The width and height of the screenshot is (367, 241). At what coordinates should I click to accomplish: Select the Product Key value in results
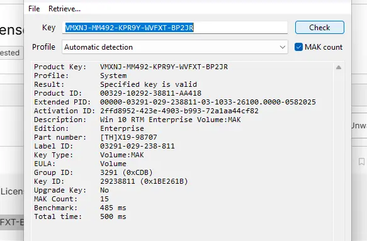[x=164, y=67]
